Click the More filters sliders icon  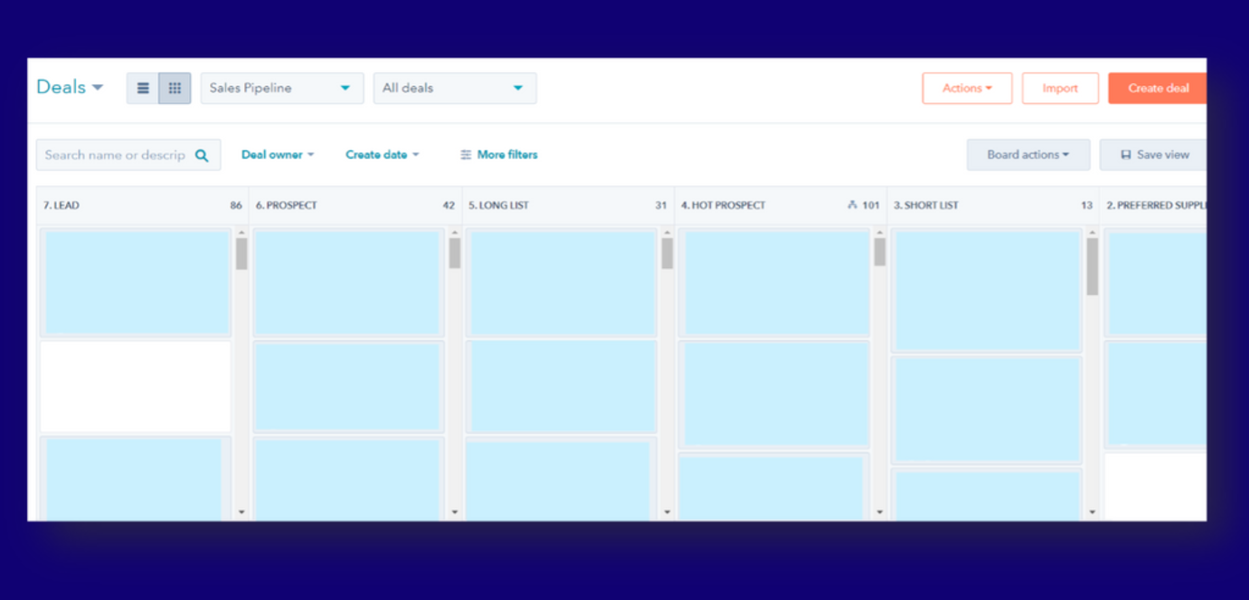(465, 155)
